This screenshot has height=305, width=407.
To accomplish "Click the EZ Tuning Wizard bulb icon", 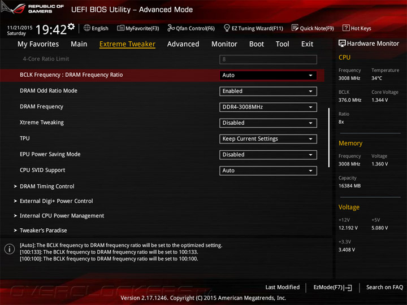I will click(227, 28).
